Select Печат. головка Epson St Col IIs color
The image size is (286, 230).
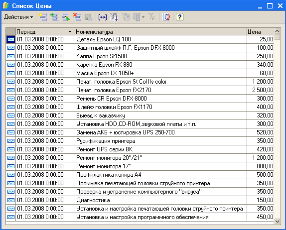click(x=161, y=82)
